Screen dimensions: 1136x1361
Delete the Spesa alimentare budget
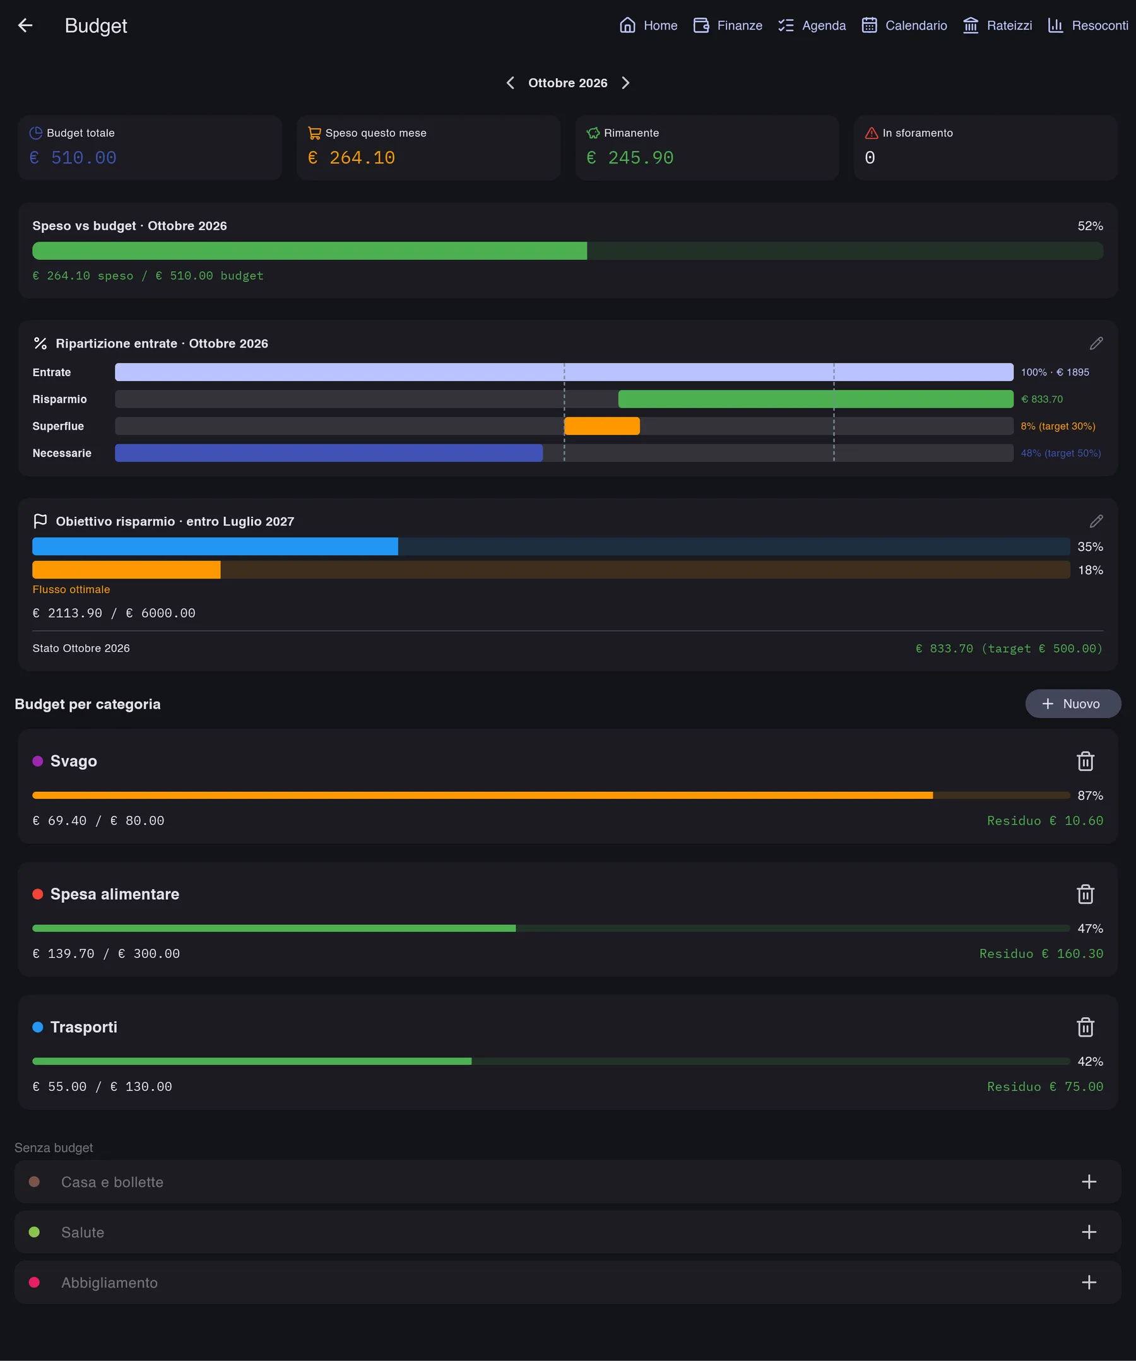click(x=1086, y=893)
